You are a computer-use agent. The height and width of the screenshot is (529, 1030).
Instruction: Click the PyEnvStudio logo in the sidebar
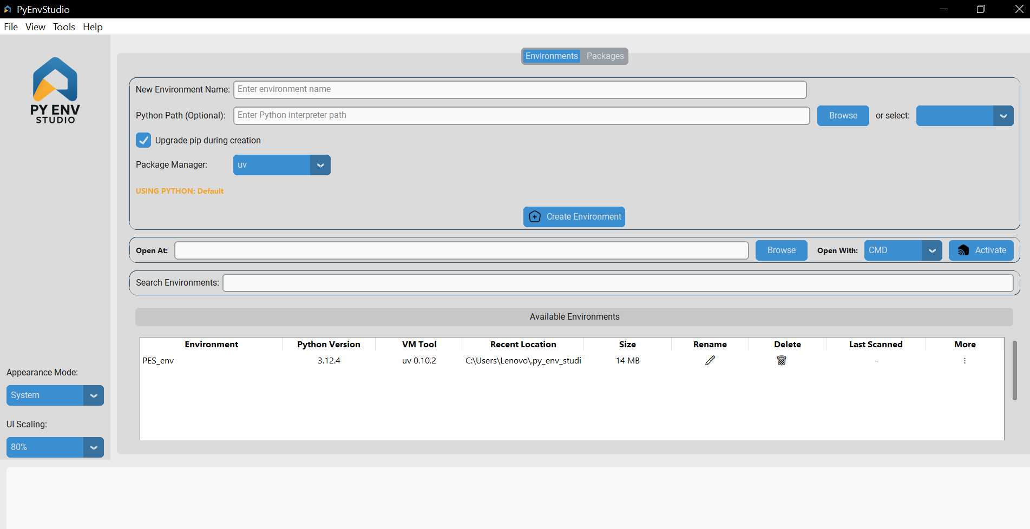[x=55, y=90]
